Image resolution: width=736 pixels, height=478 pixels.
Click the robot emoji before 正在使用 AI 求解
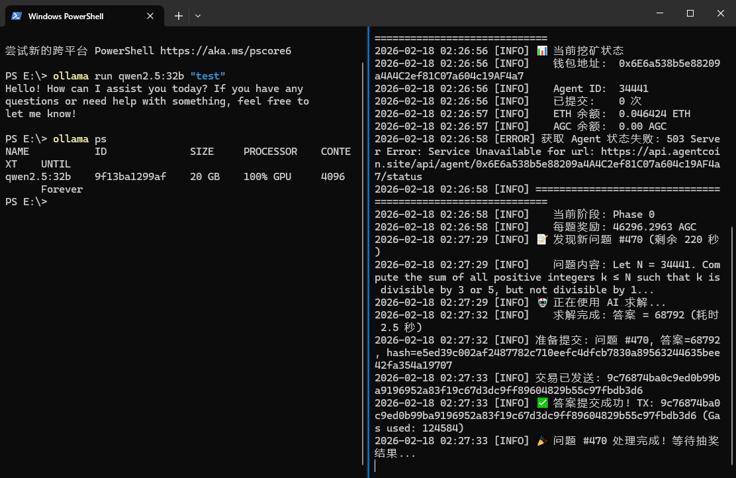pyautogui.click(x=542, y=303)
